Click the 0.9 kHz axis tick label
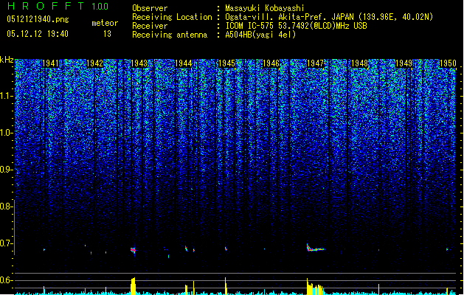The image size is (464, 295). tap(7, 170)
